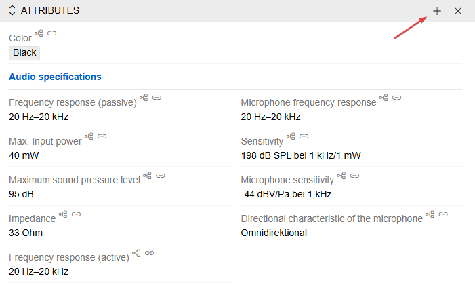
Task: Click the 33 Ohm impedance value
Action: 26,233
